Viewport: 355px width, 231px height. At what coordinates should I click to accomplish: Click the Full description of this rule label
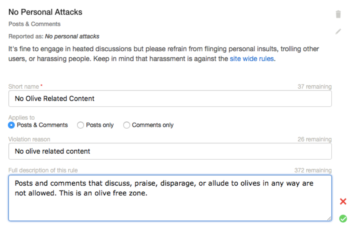[43, 170]
